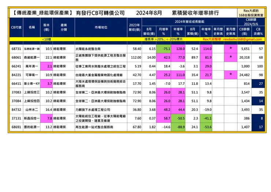
Task: Click the pink 111.0 yearly growth cell
Action: point(178,75)
